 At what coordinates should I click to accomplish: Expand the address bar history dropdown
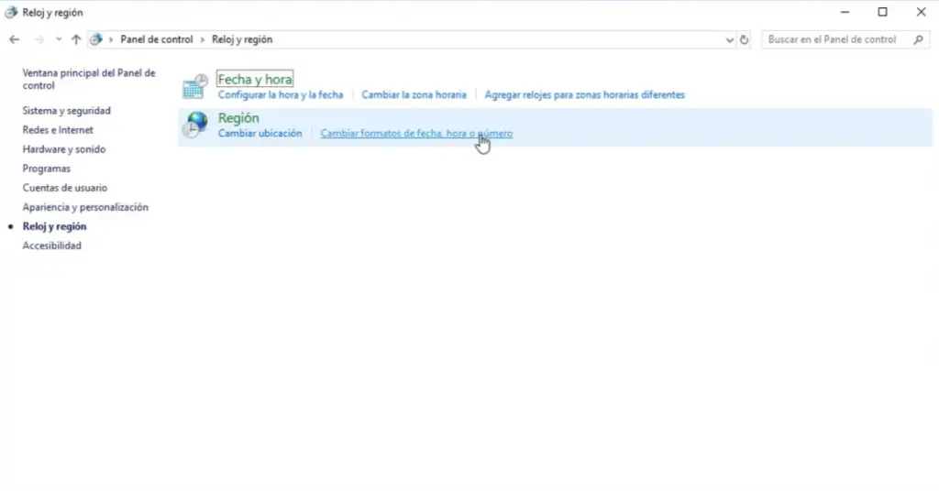point(729,40)
